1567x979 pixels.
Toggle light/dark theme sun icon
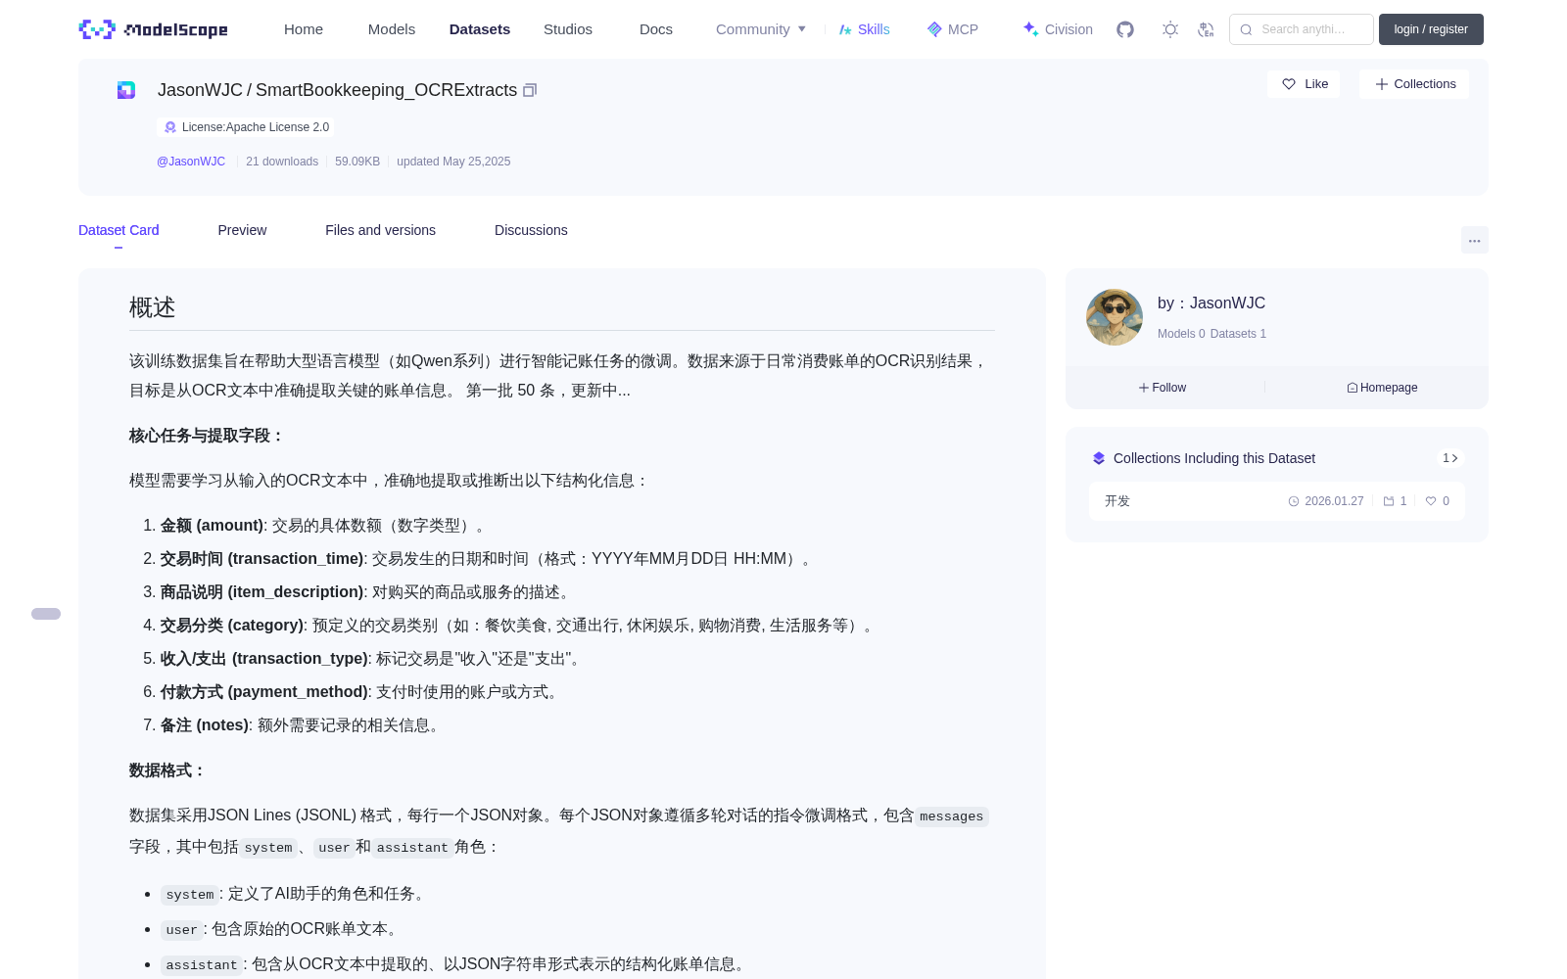(1170, 29)
